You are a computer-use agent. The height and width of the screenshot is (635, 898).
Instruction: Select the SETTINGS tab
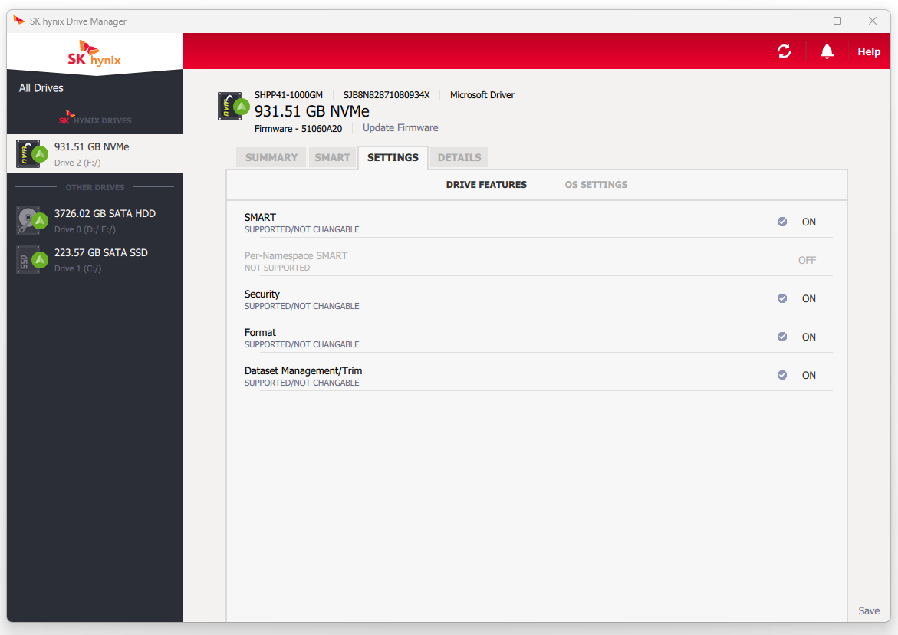pyautogui.click(x=393, y=157)
